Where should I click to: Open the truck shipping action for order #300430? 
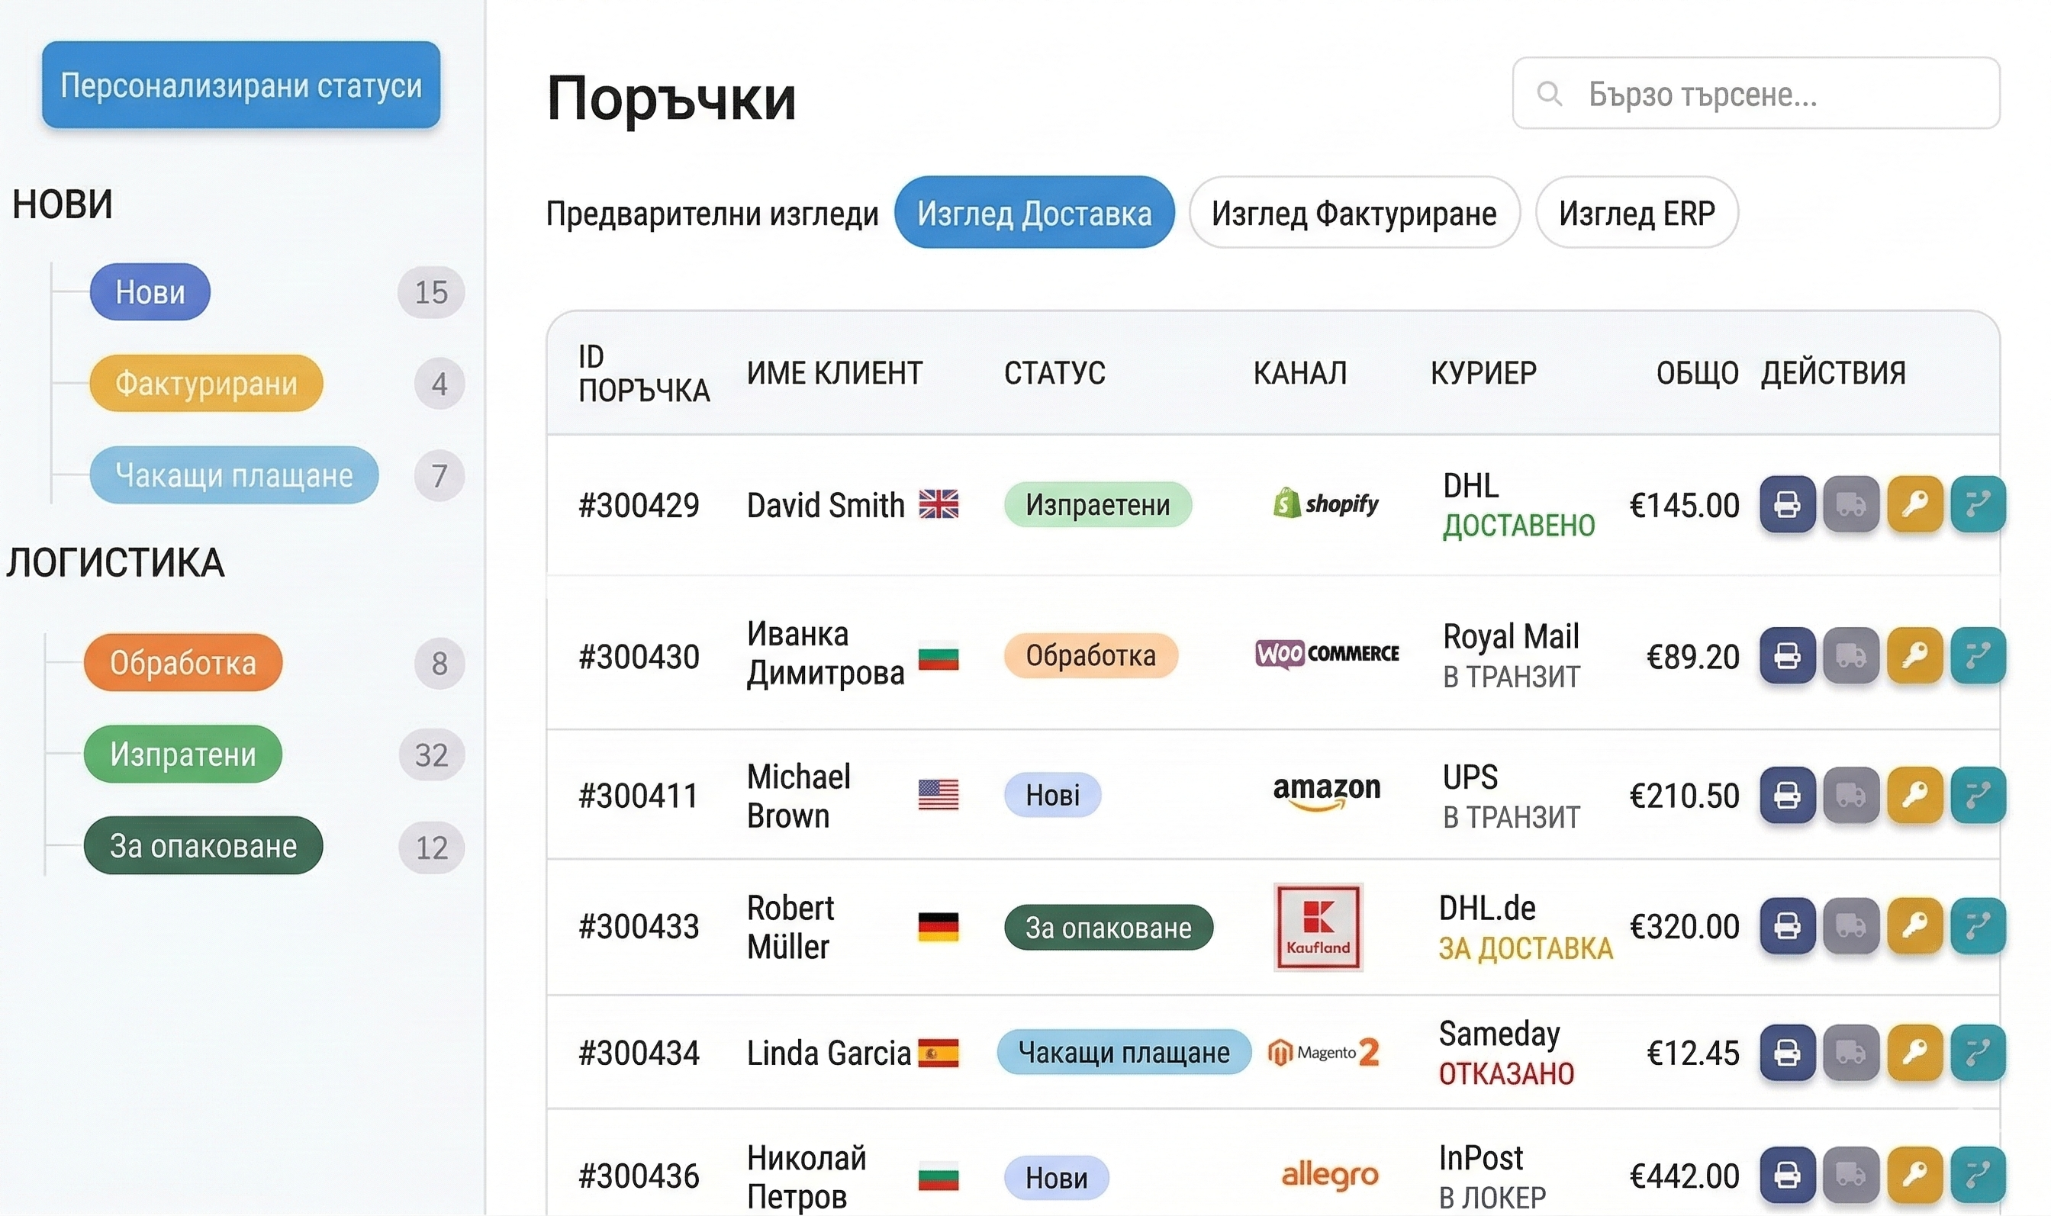1851,655
